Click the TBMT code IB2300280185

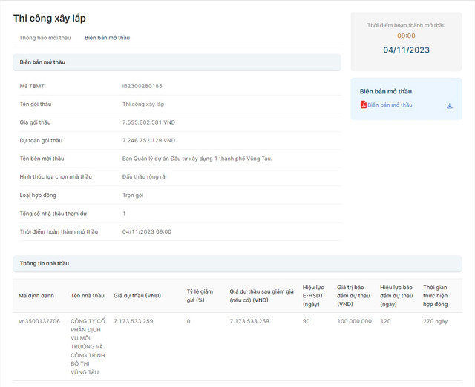pyautogui.click(x=142, y=86)
